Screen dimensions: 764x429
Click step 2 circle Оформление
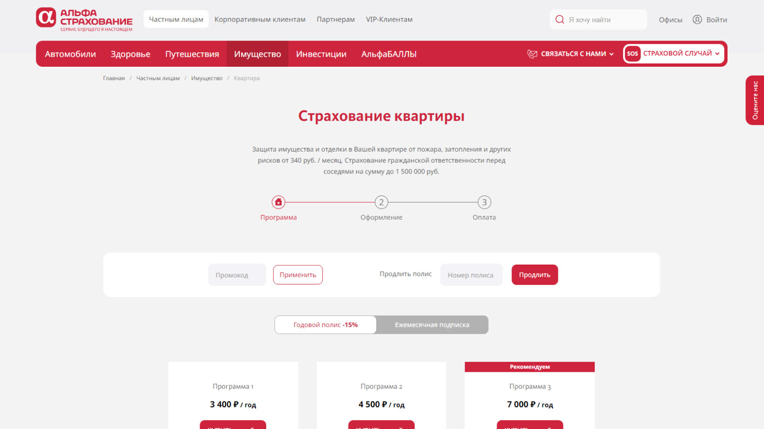(381, 202)
